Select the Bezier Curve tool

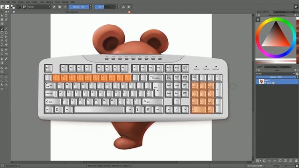point(2,41)
